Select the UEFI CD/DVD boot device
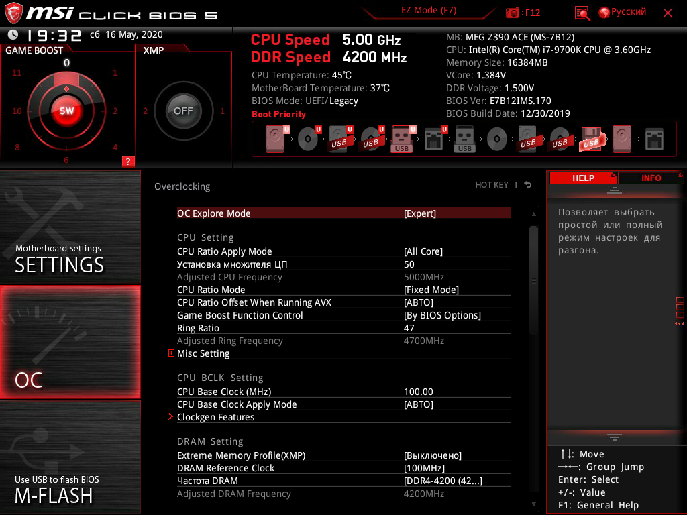This screenshot has width=687, height=515. pos(309,139)
